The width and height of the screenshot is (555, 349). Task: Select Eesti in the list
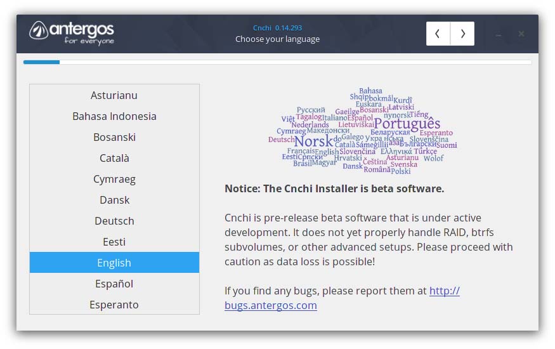[114, 241]
